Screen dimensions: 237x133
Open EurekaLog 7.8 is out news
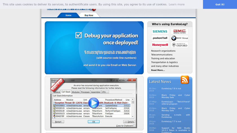point(171,88)
